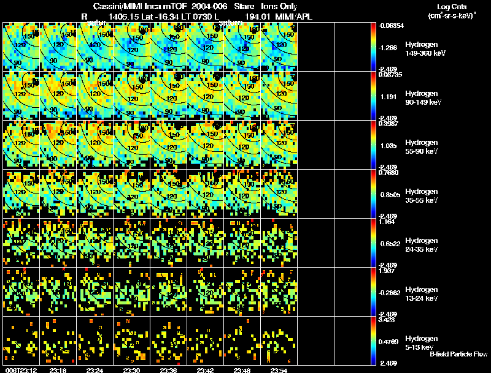
Task: Select the 55-90 keV image at 23:48
Action: 242,145
